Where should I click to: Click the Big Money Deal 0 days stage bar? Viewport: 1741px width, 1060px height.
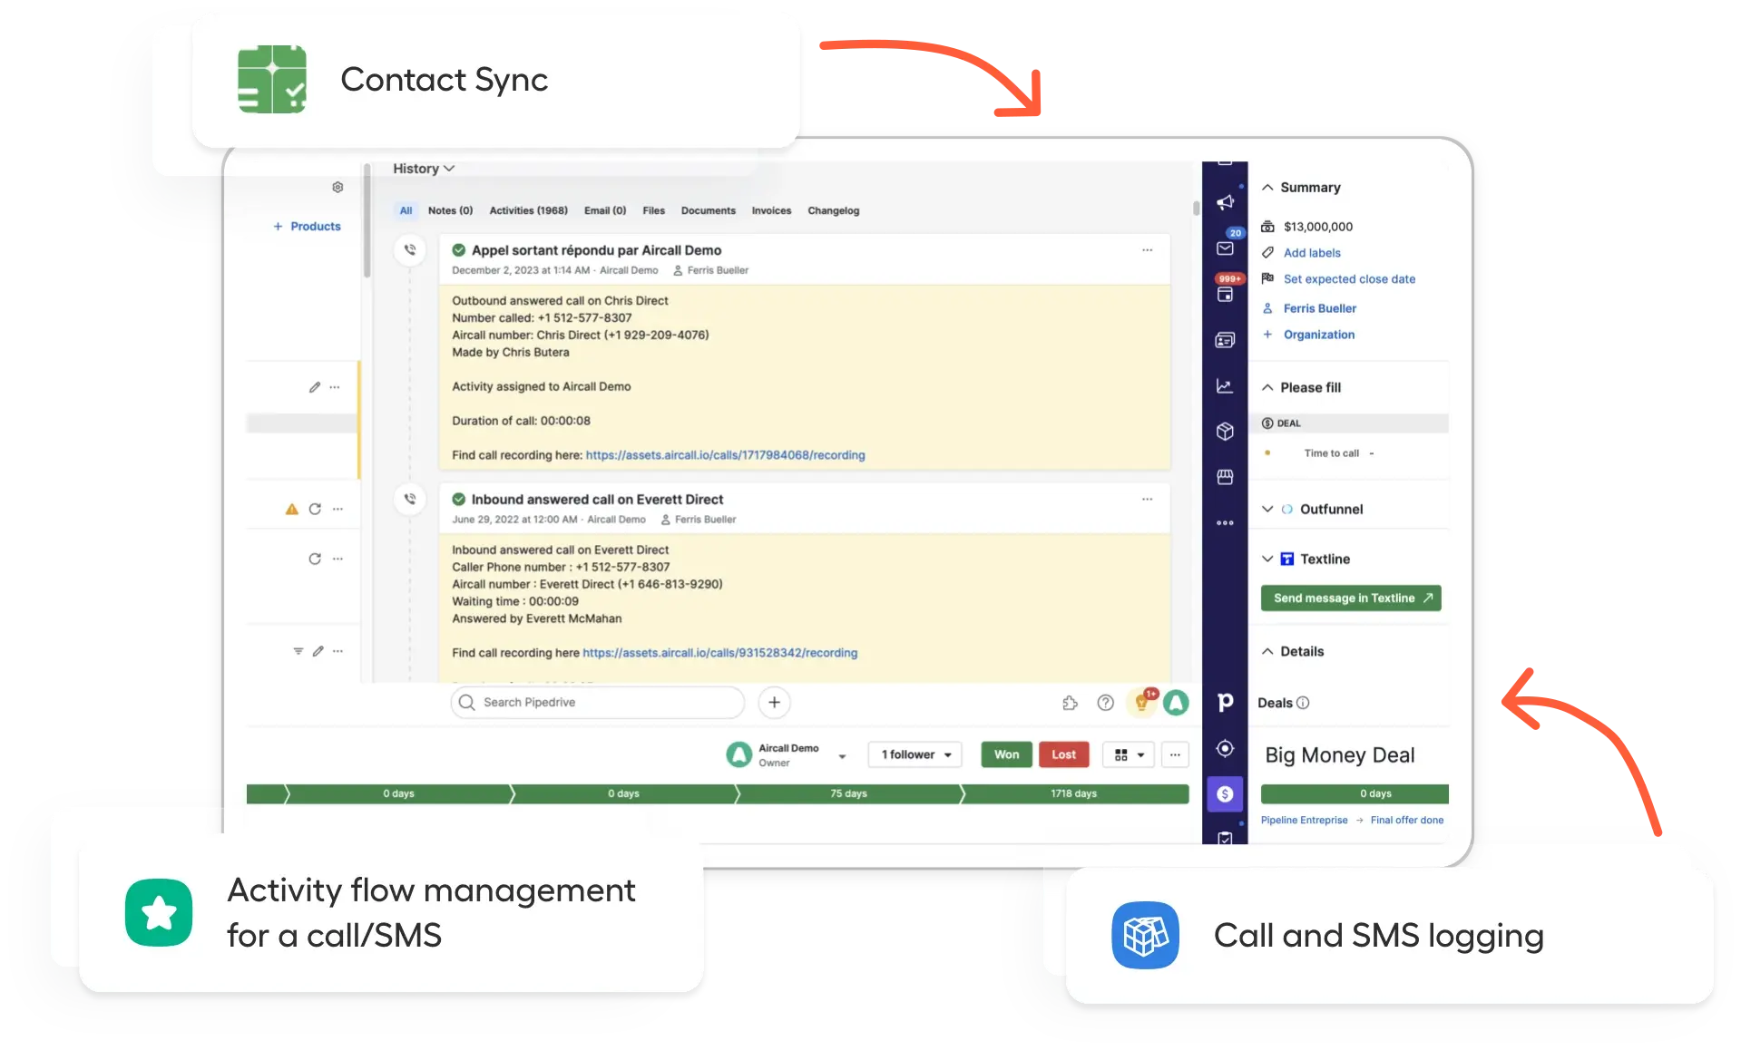point(1355,794)
